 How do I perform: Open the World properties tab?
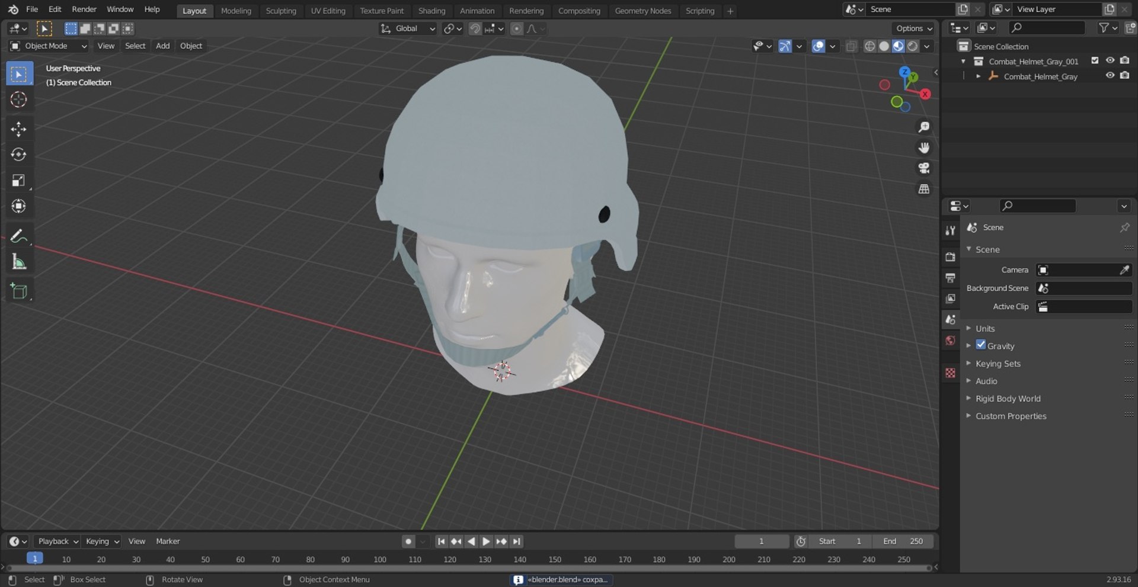pyautogui.click(x=950, y=341)
